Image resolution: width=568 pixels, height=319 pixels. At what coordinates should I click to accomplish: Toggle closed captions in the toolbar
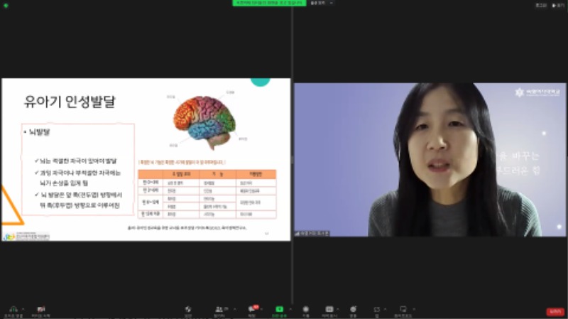tap(329, 310)
